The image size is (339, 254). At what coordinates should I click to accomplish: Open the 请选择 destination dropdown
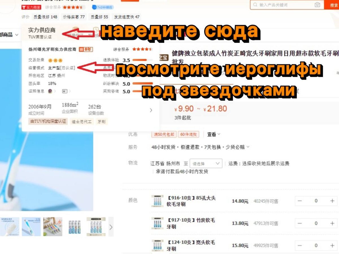[206, 163]
